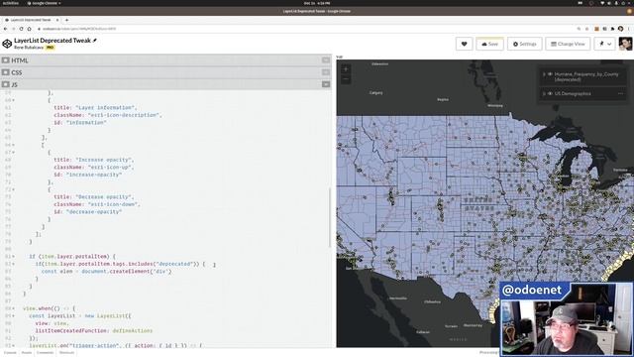
Task: Select the LayerList Deprecated Tweak browser tab
Action: [x=31, y=20]
